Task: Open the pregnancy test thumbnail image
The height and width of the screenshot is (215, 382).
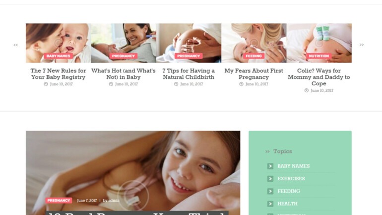Action: [x=124, y=43]
